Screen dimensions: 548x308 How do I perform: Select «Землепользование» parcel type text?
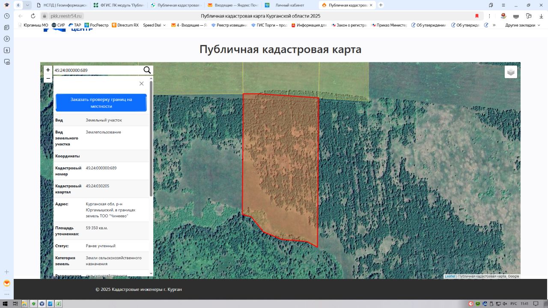click(103, 132)
